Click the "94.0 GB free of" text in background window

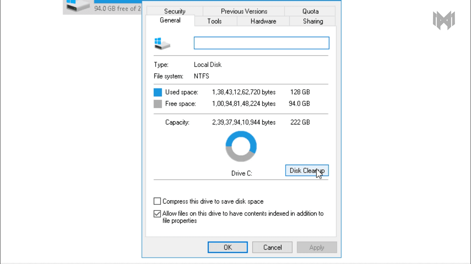[x=115, y=8]
